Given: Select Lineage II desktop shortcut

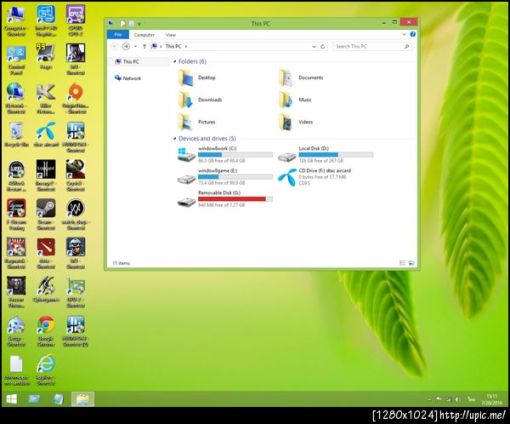Looking at the screenshot, I should tap(46, 176).
